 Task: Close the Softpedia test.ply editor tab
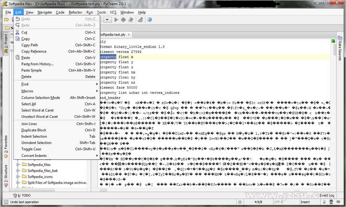(x=129, y=35)
